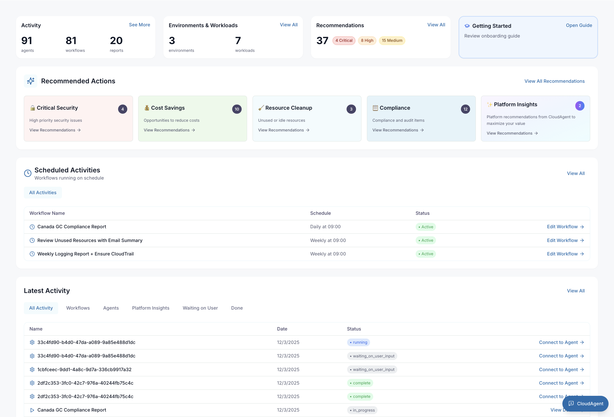This screenshot has width=614, height=417.
Task: Click the sparkles icon on Platform Insights card
Action: (x=489, y=104)
